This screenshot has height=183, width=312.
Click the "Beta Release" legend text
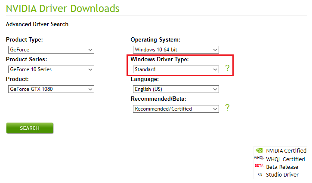(x=282, y=167)
